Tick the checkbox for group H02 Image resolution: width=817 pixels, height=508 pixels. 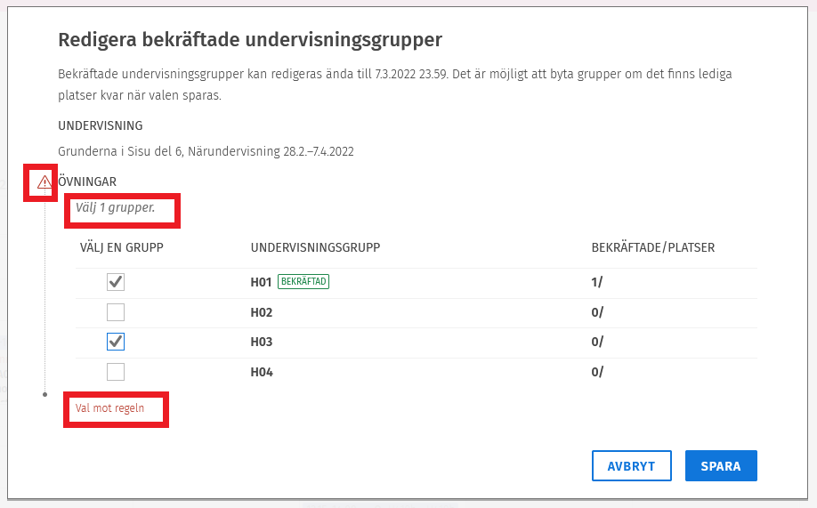[116, 312]
